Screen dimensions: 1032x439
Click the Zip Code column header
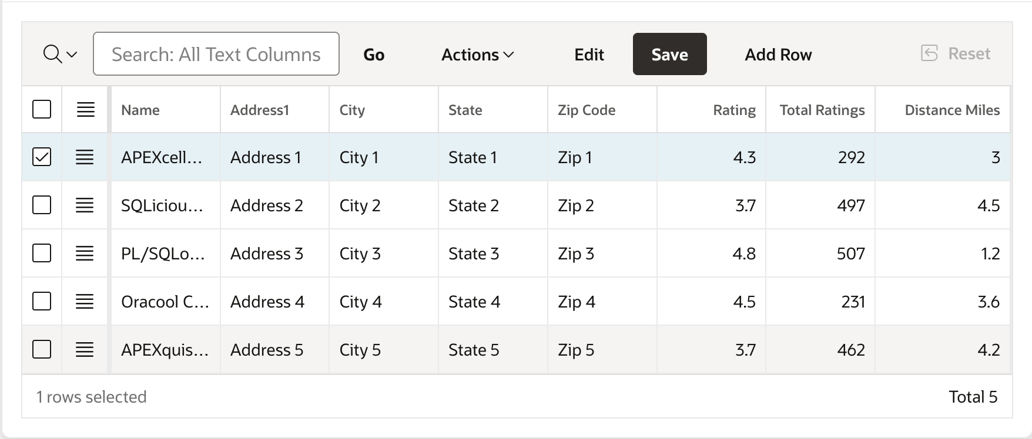(x=602, y=110)
